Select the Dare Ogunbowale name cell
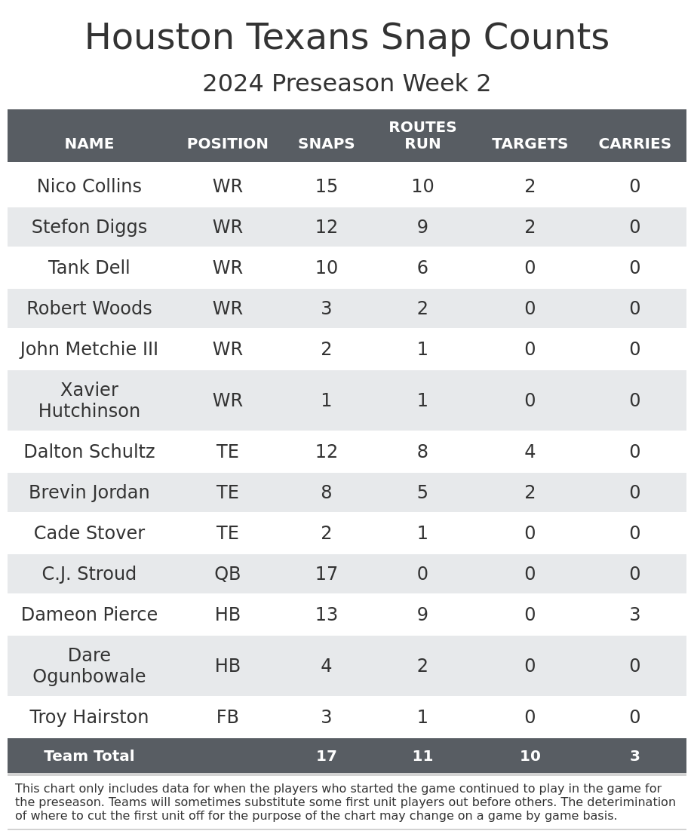This screenshot has width=694, height=837. pyautogui.click(x=89, y=666)
